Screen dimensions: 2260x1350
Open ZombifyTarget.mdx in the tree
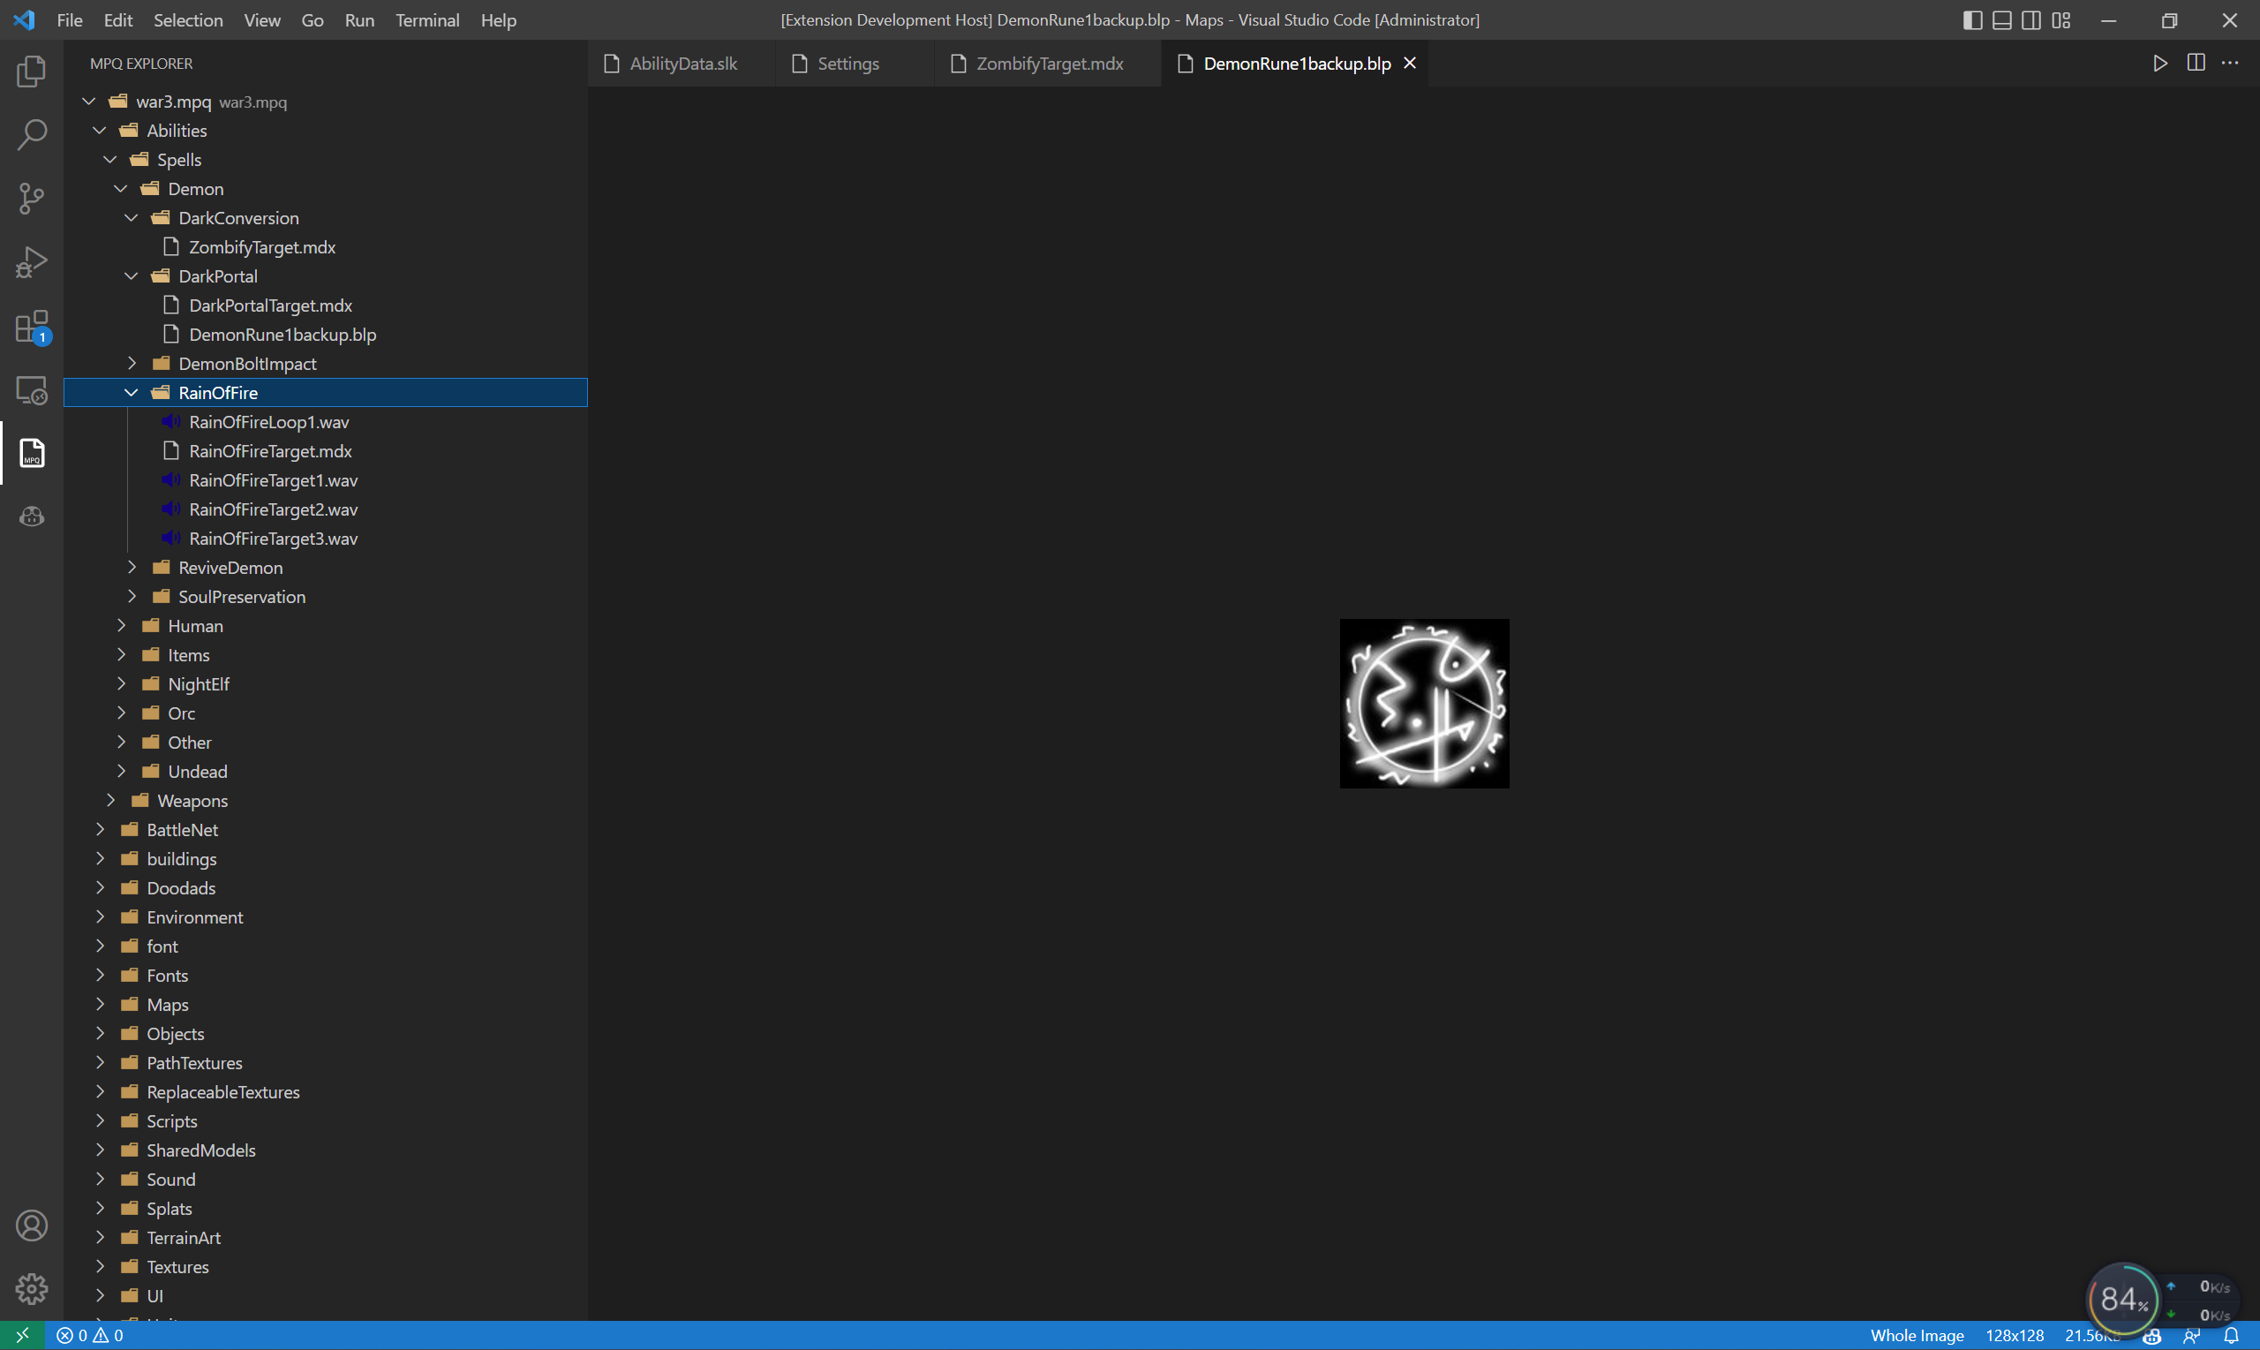[x=326, y=247]
